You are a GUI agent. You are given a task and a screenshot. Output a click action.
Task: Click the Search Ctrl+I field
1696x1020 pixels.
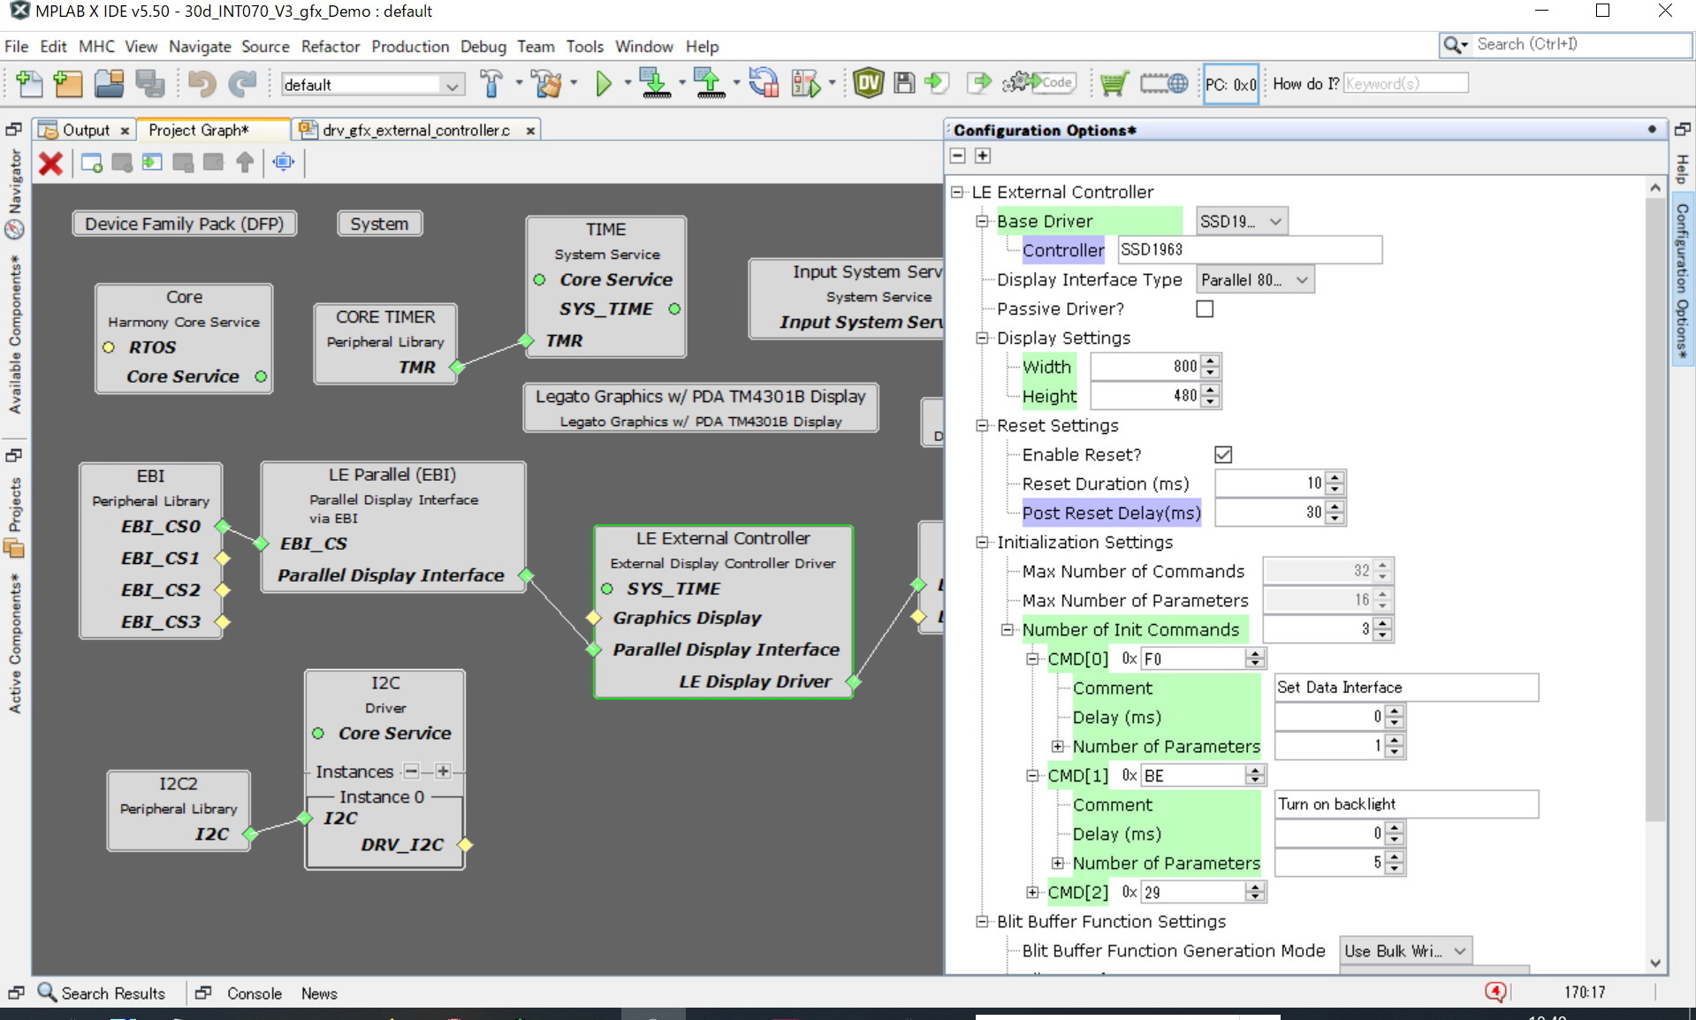pyautogui.click(x=1580, y=44)
